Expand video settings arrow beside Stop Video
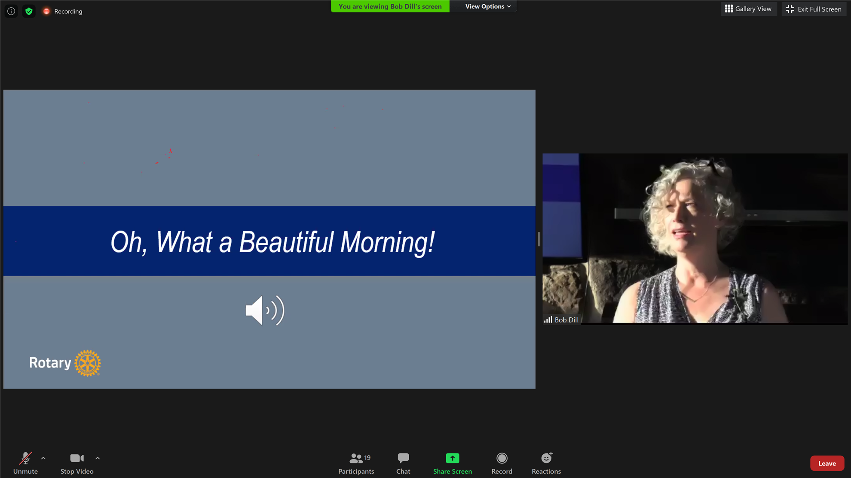Screen dimensions: 851x478 (98, 458)
